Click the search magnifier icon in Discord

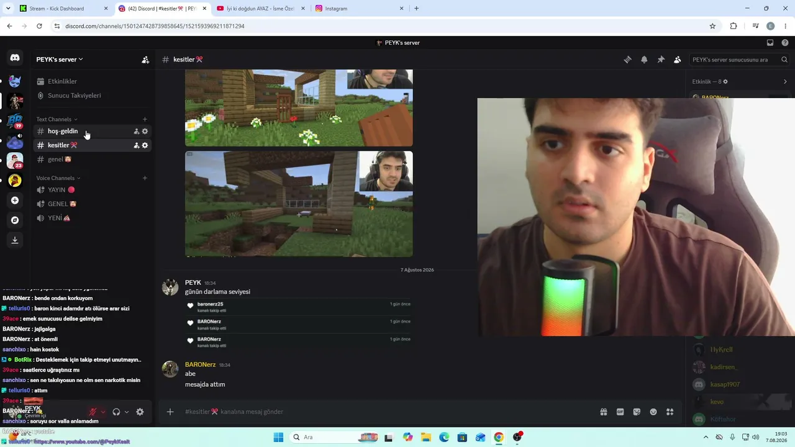pos(784,60)
